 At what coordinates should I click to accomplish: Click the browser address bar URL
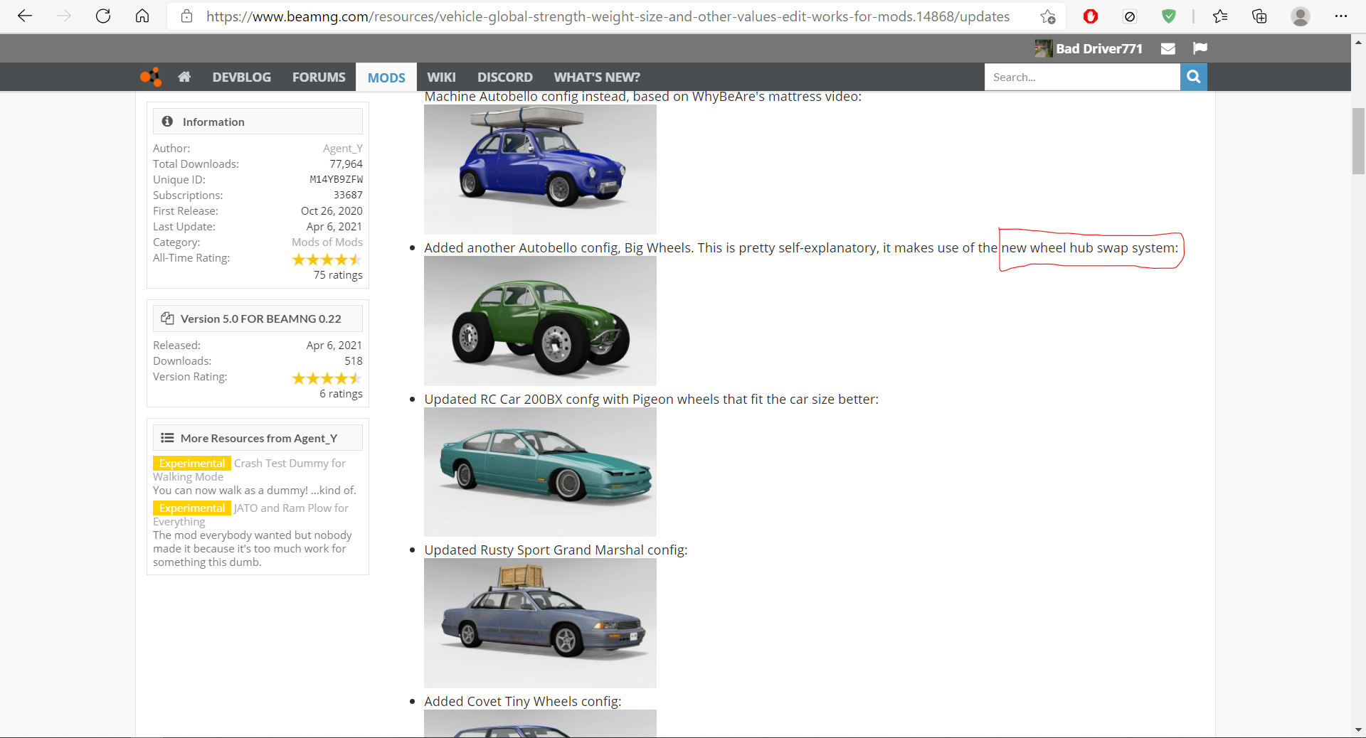point(608,16)
